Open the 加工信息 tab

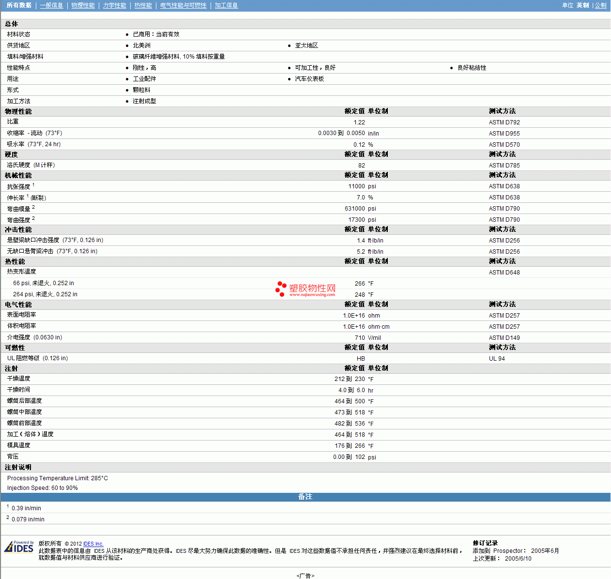(226, 5)
